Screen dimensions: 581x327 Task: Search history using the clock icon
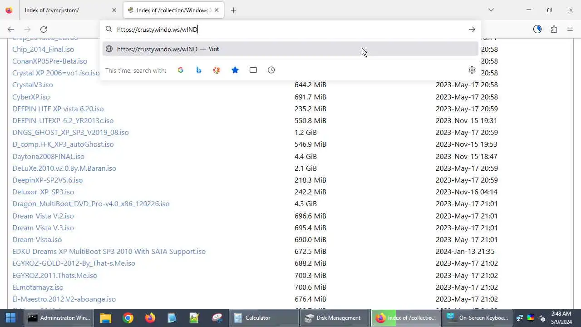point(271,70)
